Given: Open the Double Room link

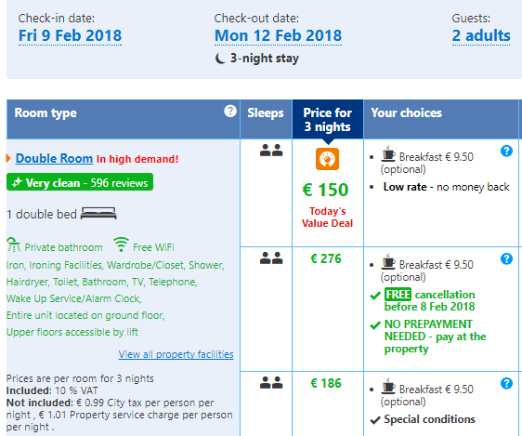Looking at the screenshot, I should pos(54,159).
